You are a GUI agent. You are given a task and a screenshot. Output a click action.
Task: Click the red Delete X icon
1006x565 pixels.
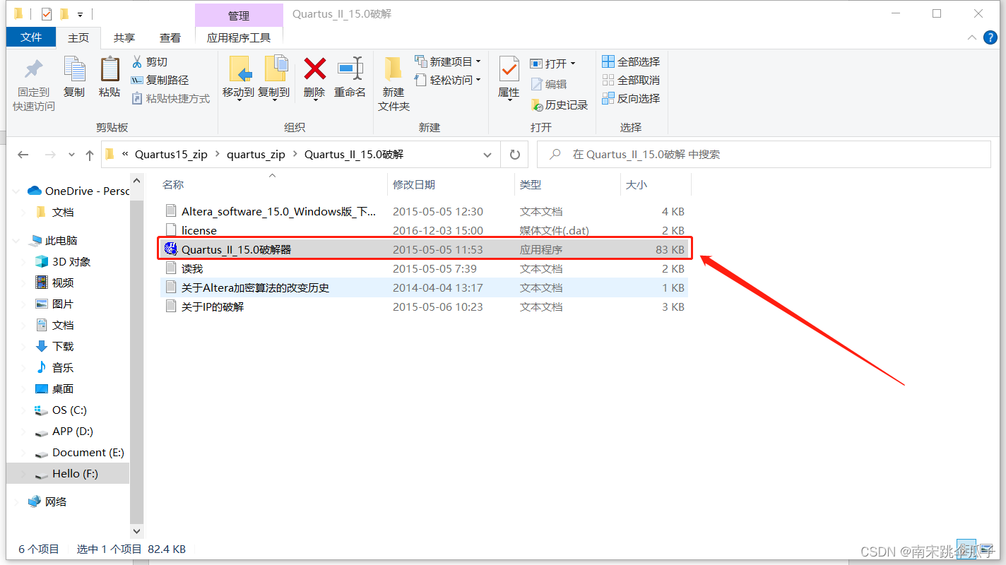(314, 69)
